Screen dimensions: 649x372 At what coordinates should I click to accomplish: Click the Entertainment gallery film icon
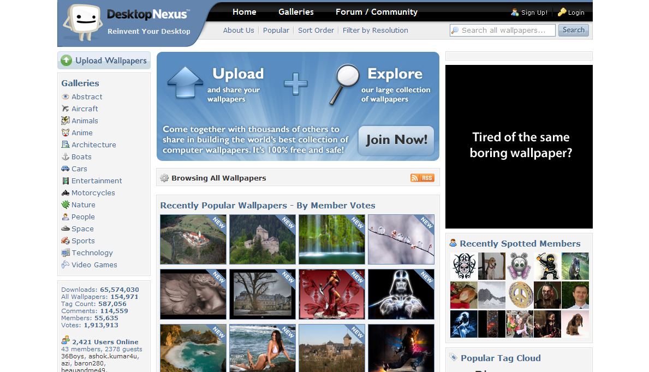pos(66,181)
